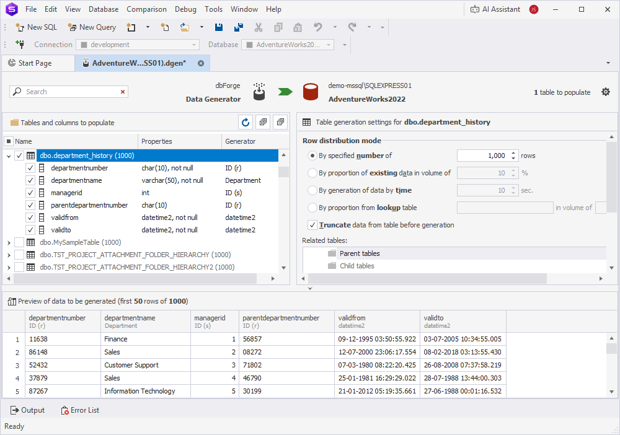Viewport: 620px width, 435px height.
Task: Click the New Query toolbar button
Action: 92,27
